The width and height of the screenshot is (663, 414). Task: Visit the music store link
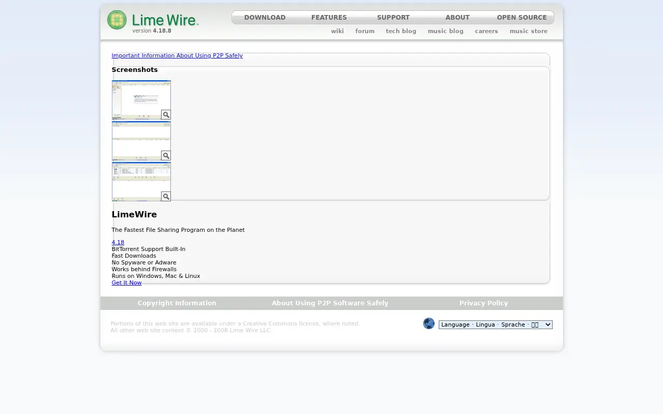pos(528,31)
